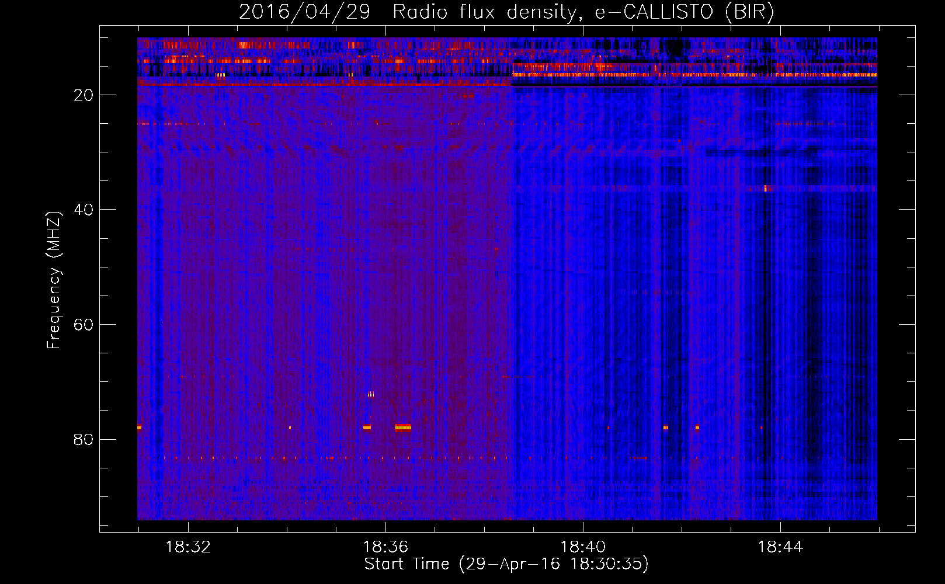Click the plot title "2016/04/29 Radio flux density, e-CALLISTO (BIR)"
Image resolution: width=945 pixels, height=584 pixels.
[506, 12]
